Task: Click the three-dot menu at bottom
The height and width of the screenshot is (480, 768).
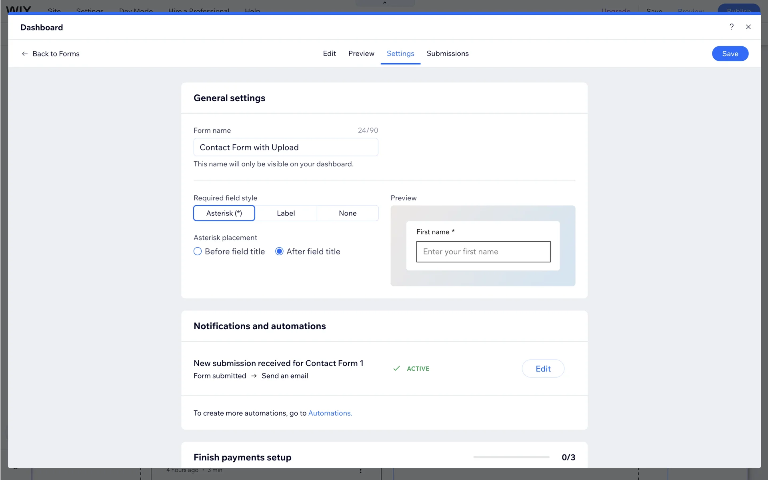Action: pos(360,471)
